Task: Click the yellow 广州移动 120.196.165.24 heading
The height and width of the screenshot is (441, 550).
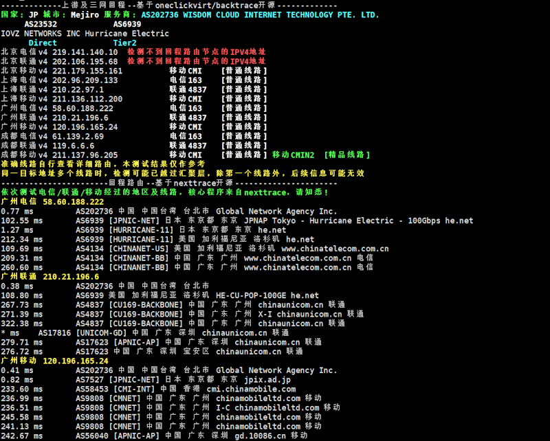Action: click(x=54, y=361)
